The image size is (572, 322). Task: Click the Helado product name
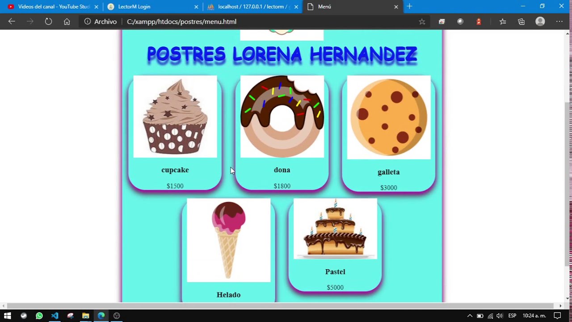tap(228, 295)
